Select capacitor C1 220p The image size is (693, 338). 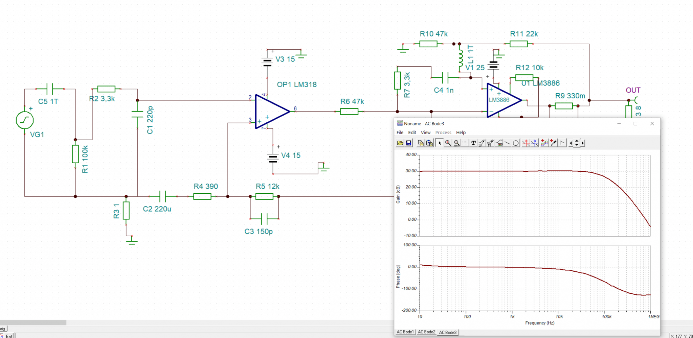(137, 114)
